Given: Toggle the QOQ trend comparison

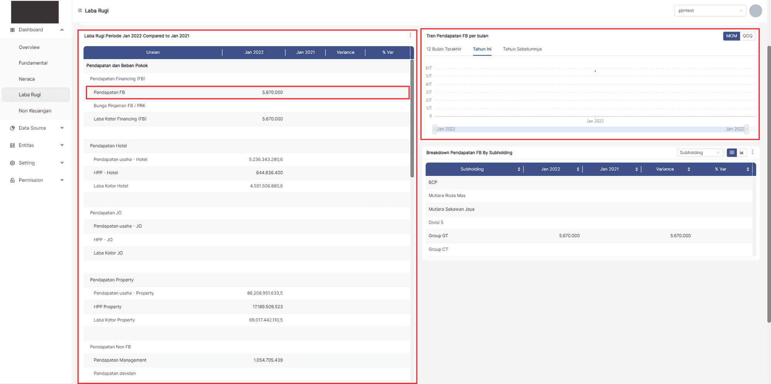Looking at the screenshot, I should coord(747,36).
